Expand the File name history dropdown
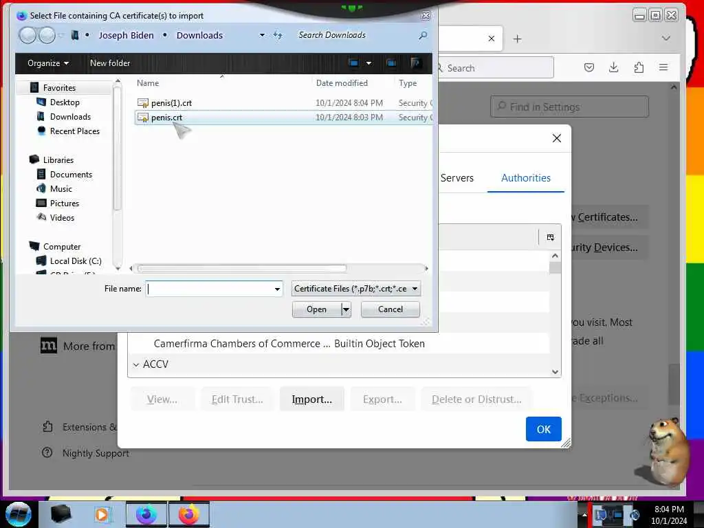704x528 pixels. pyautogui.click(x=278, y=289)
